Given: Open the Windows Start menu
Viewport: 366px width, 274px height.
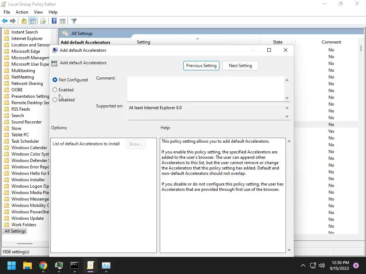Looking at the screenshot, I should (x=11, y=265).
